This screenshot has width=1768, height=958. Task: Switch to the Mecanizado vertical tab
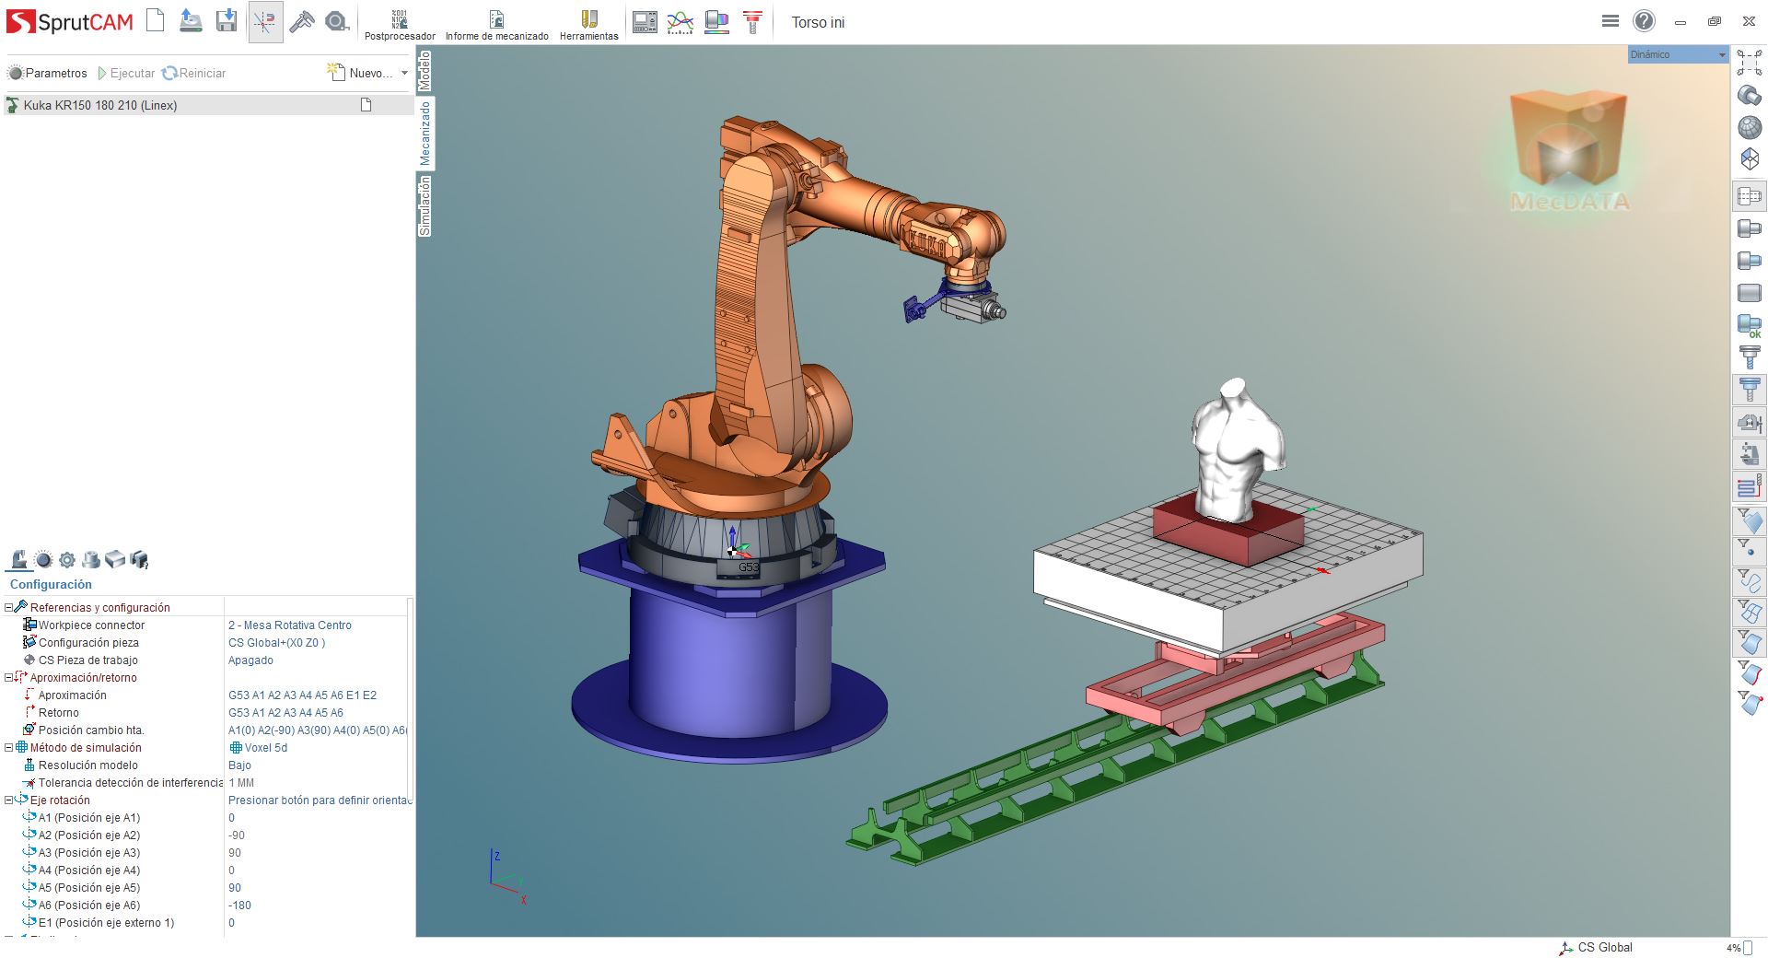click(x=425, y=134)
